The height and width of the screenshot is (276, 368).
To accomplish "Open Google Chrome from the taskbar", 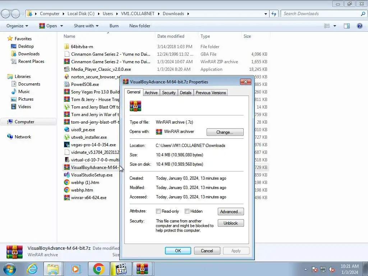I will (98, 269).
